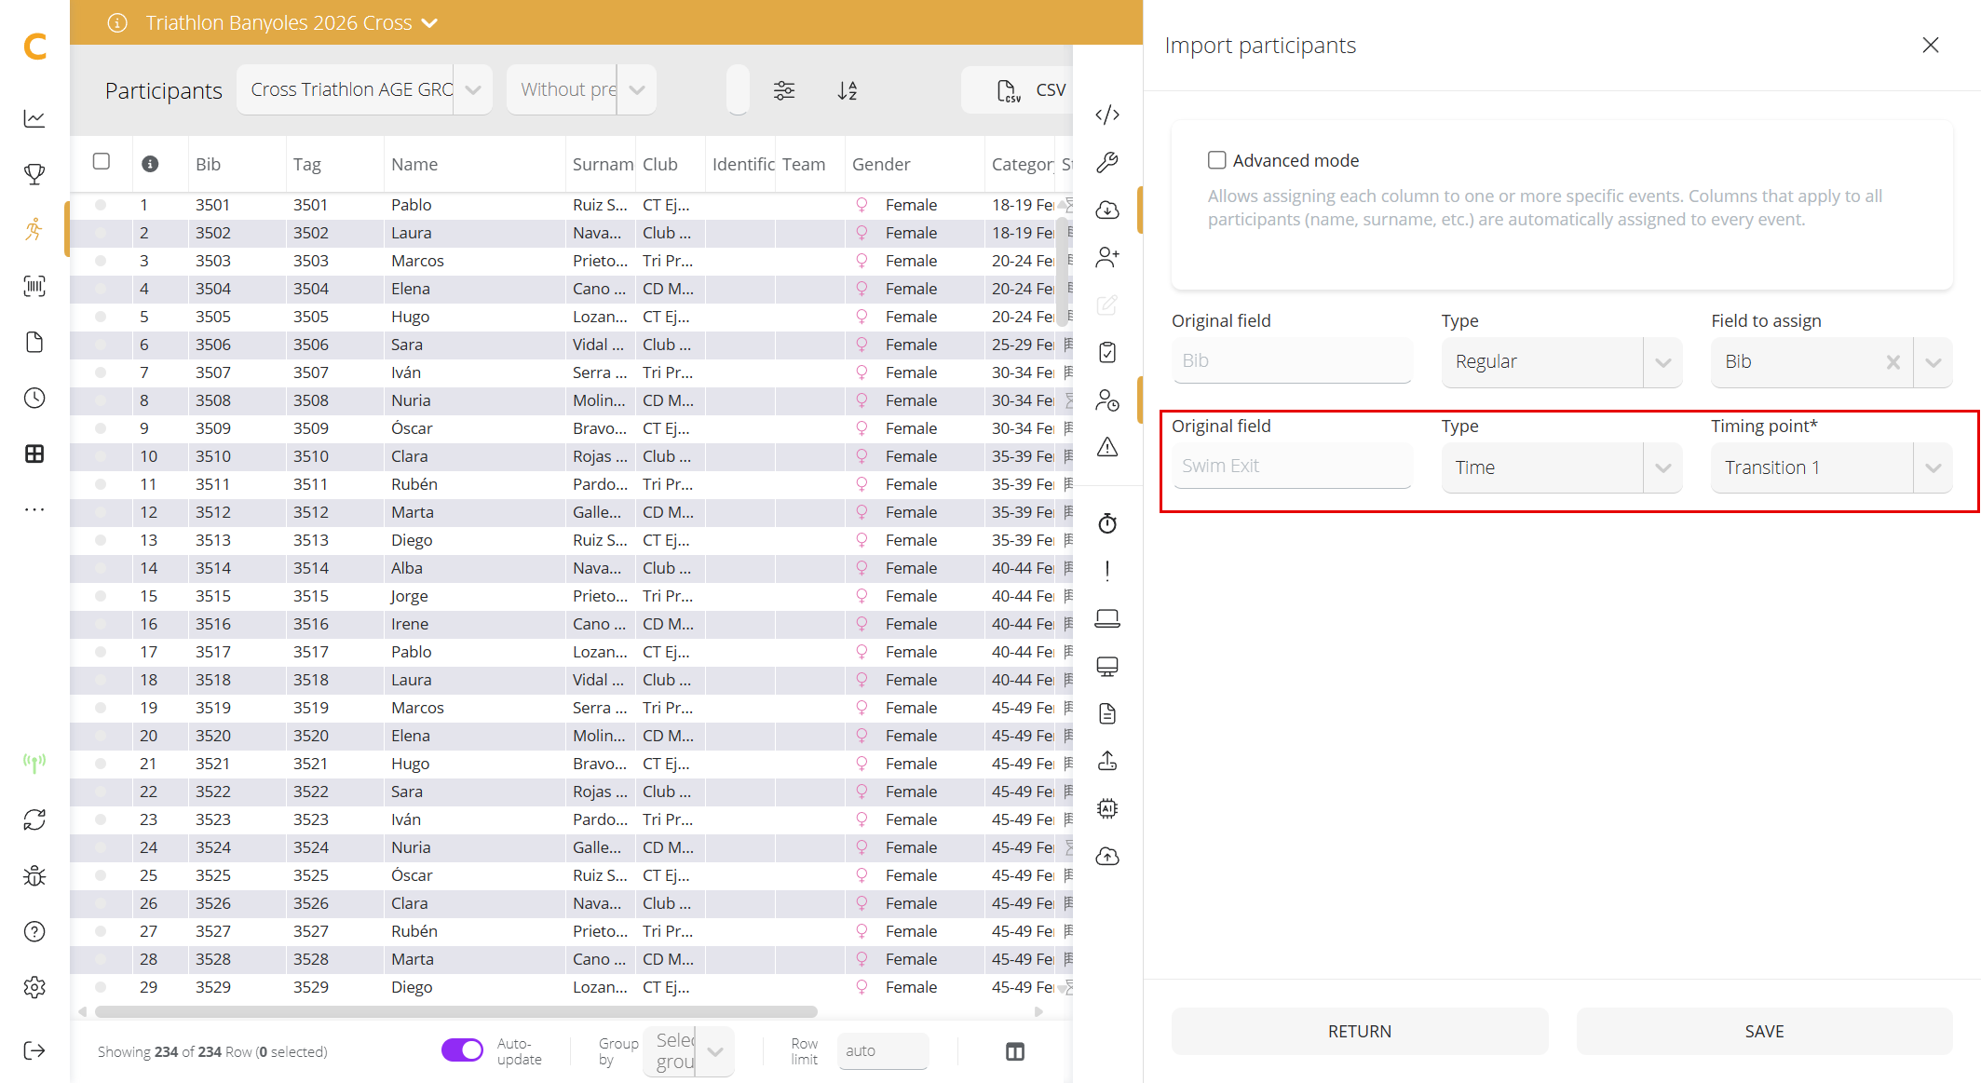Turn off the Auto-update toggle
Image resolution: width=1981 pixels, height=1083 pixels.
462,1050
